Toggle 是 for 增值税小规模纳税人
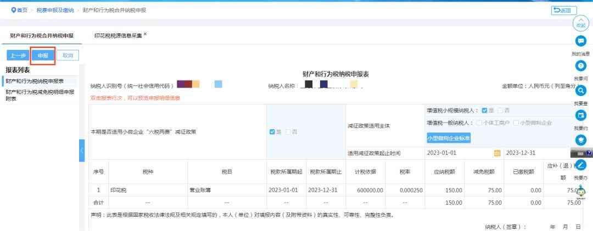Screen dimensions: 593x231 [x=484, y=110]
